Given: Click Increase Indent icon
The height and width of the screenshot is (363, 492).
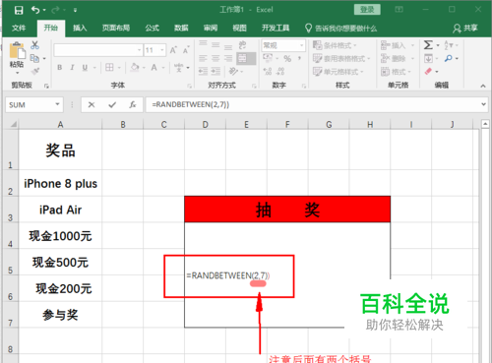Looking at the screenshot, I should point(215,71).
